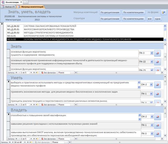Screen dimensions: 168x144
Task: Click По дисциплинам button in Структура row
Action: [x=110, y=19]
